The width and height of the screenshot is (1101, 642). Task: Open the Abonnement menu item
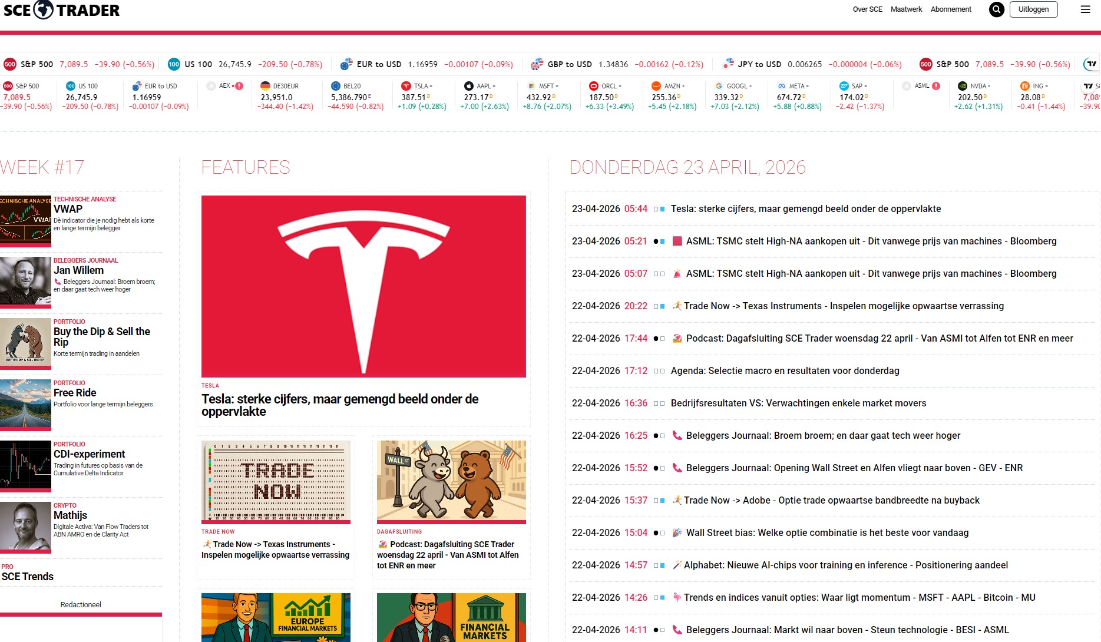point(951,9)
